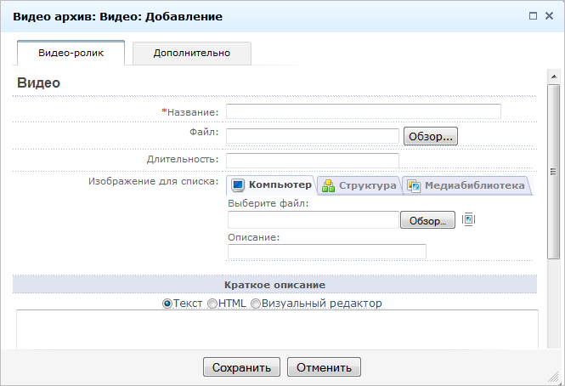
Task: Select the HTML radio button
Action: coord(212,304)
